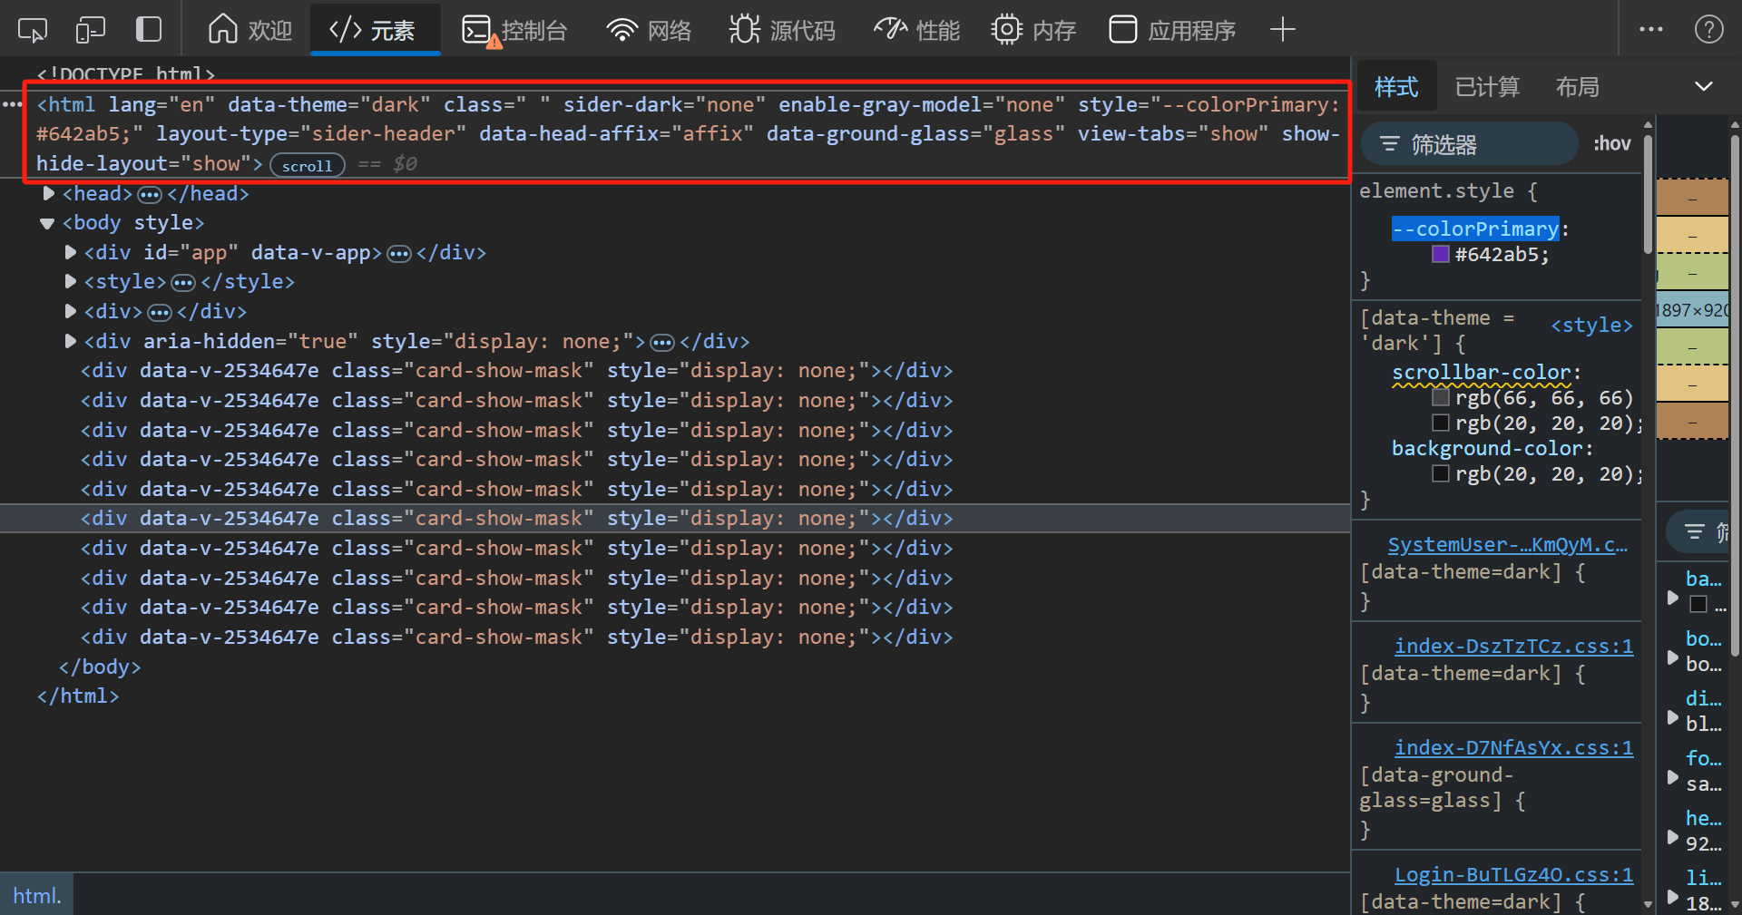Image resolution: width=1742 pixels, height=915 pixels.
Task: Toggle device emulation icon
Action: pyautogui.click(x=90, y=30)
